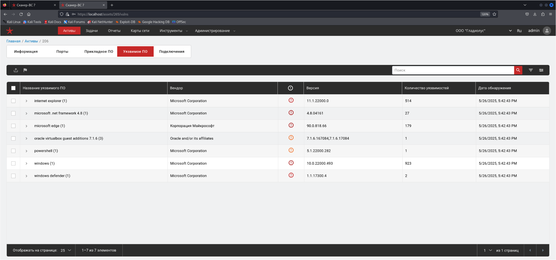Open Exploit-DB bookmark
This screenshot has height=260, width=556.
coord(125,22)
